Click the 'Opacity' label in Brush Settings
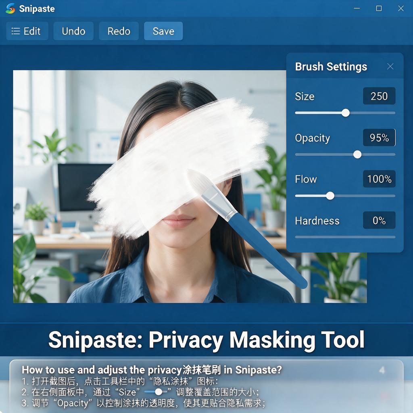 coord(313,138)
